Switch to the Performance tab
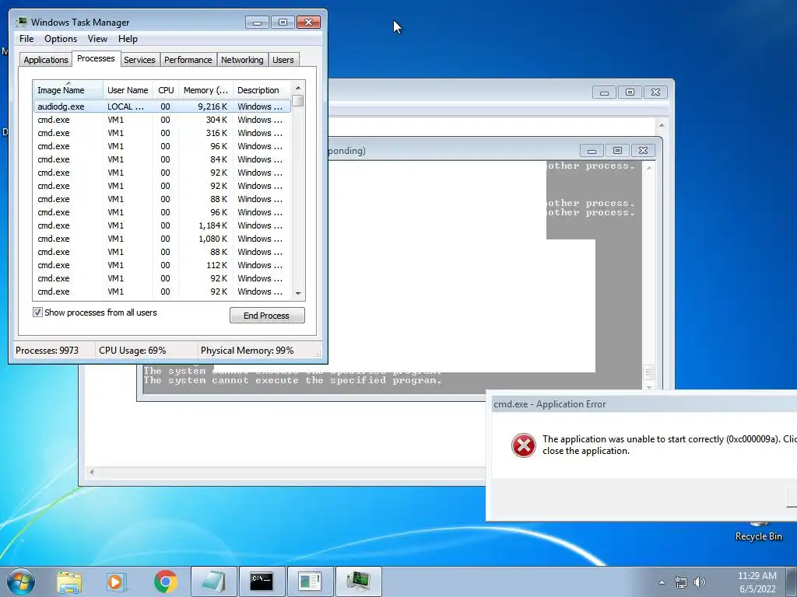The width and height of the screenshot is (797, 597). point(188,60)
